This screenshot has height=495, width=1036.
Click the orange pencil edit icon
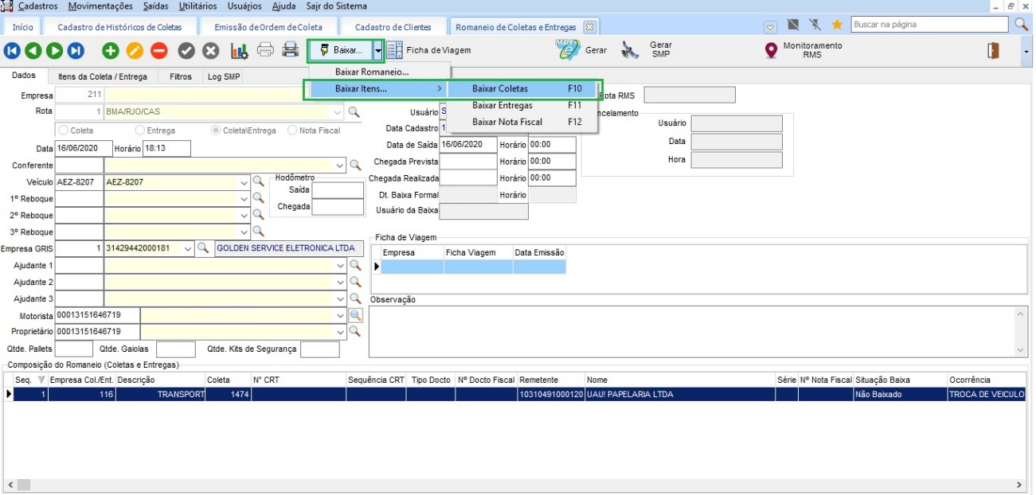(x=135, y=51)
